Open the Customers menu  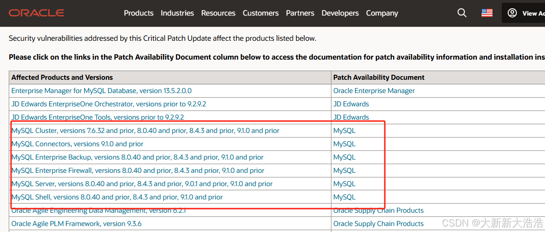click(x=261, y=13)
